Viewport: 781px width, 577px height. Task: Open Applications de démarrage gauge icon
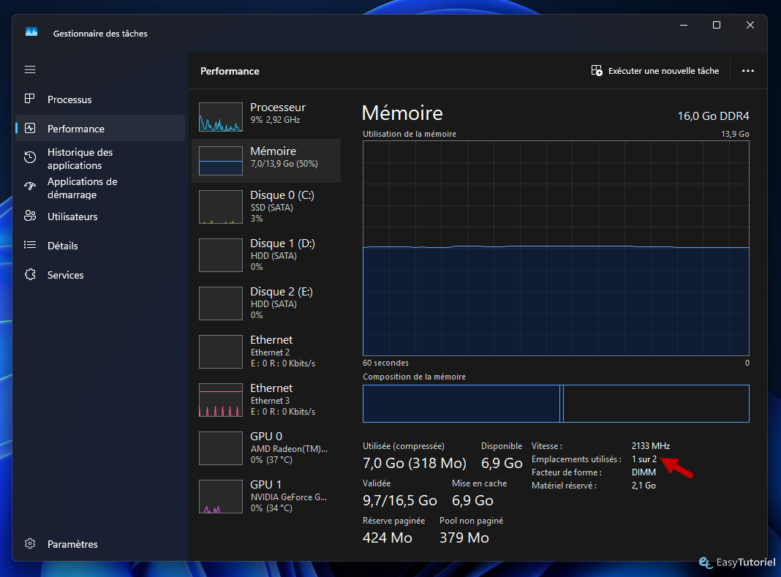[x=30, y=187]
